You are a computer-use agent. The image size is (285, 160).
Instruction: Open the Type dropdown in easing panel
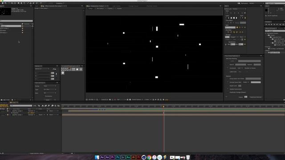click(x=49, y=89)
